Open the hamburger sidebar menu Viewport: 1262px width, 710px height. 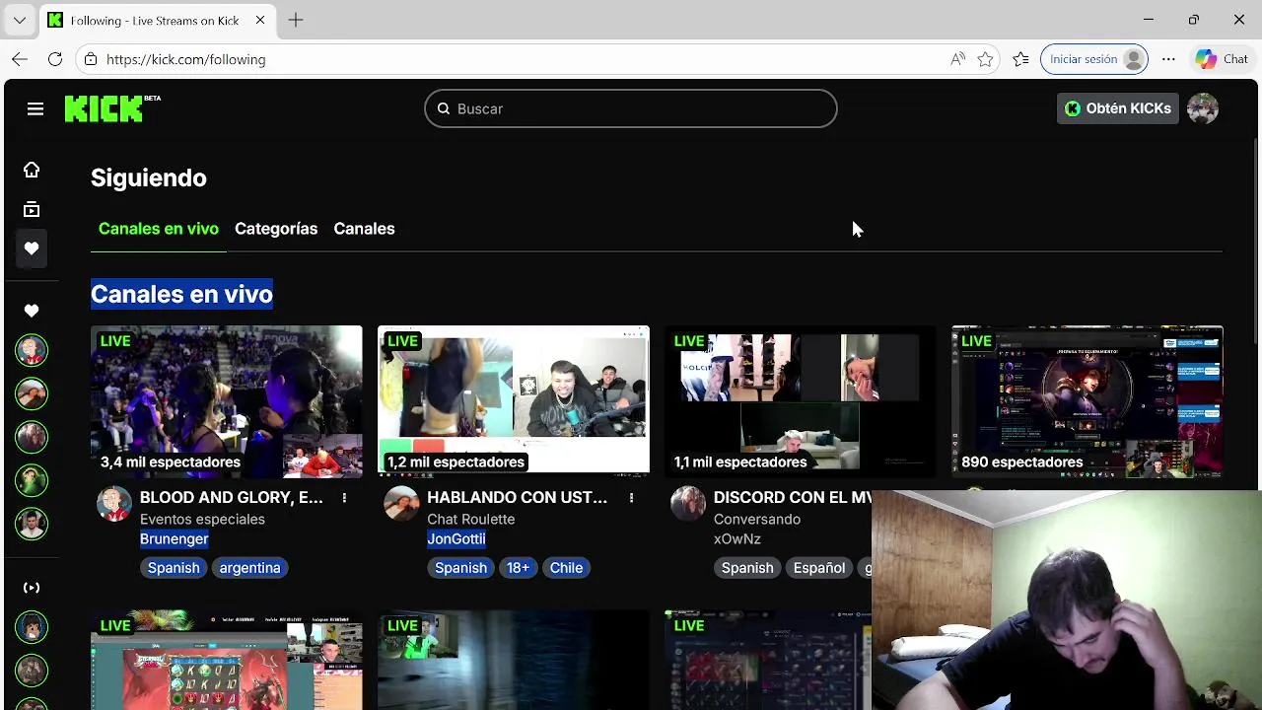[x=35, y=108]
